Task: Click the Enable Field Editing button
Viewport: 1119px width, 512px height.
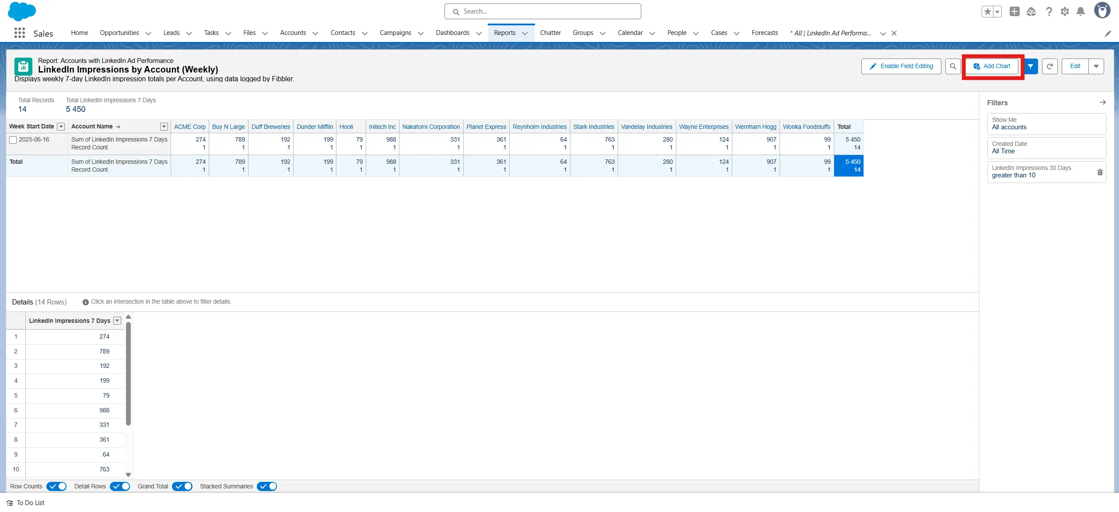Action: coord(901,66)
